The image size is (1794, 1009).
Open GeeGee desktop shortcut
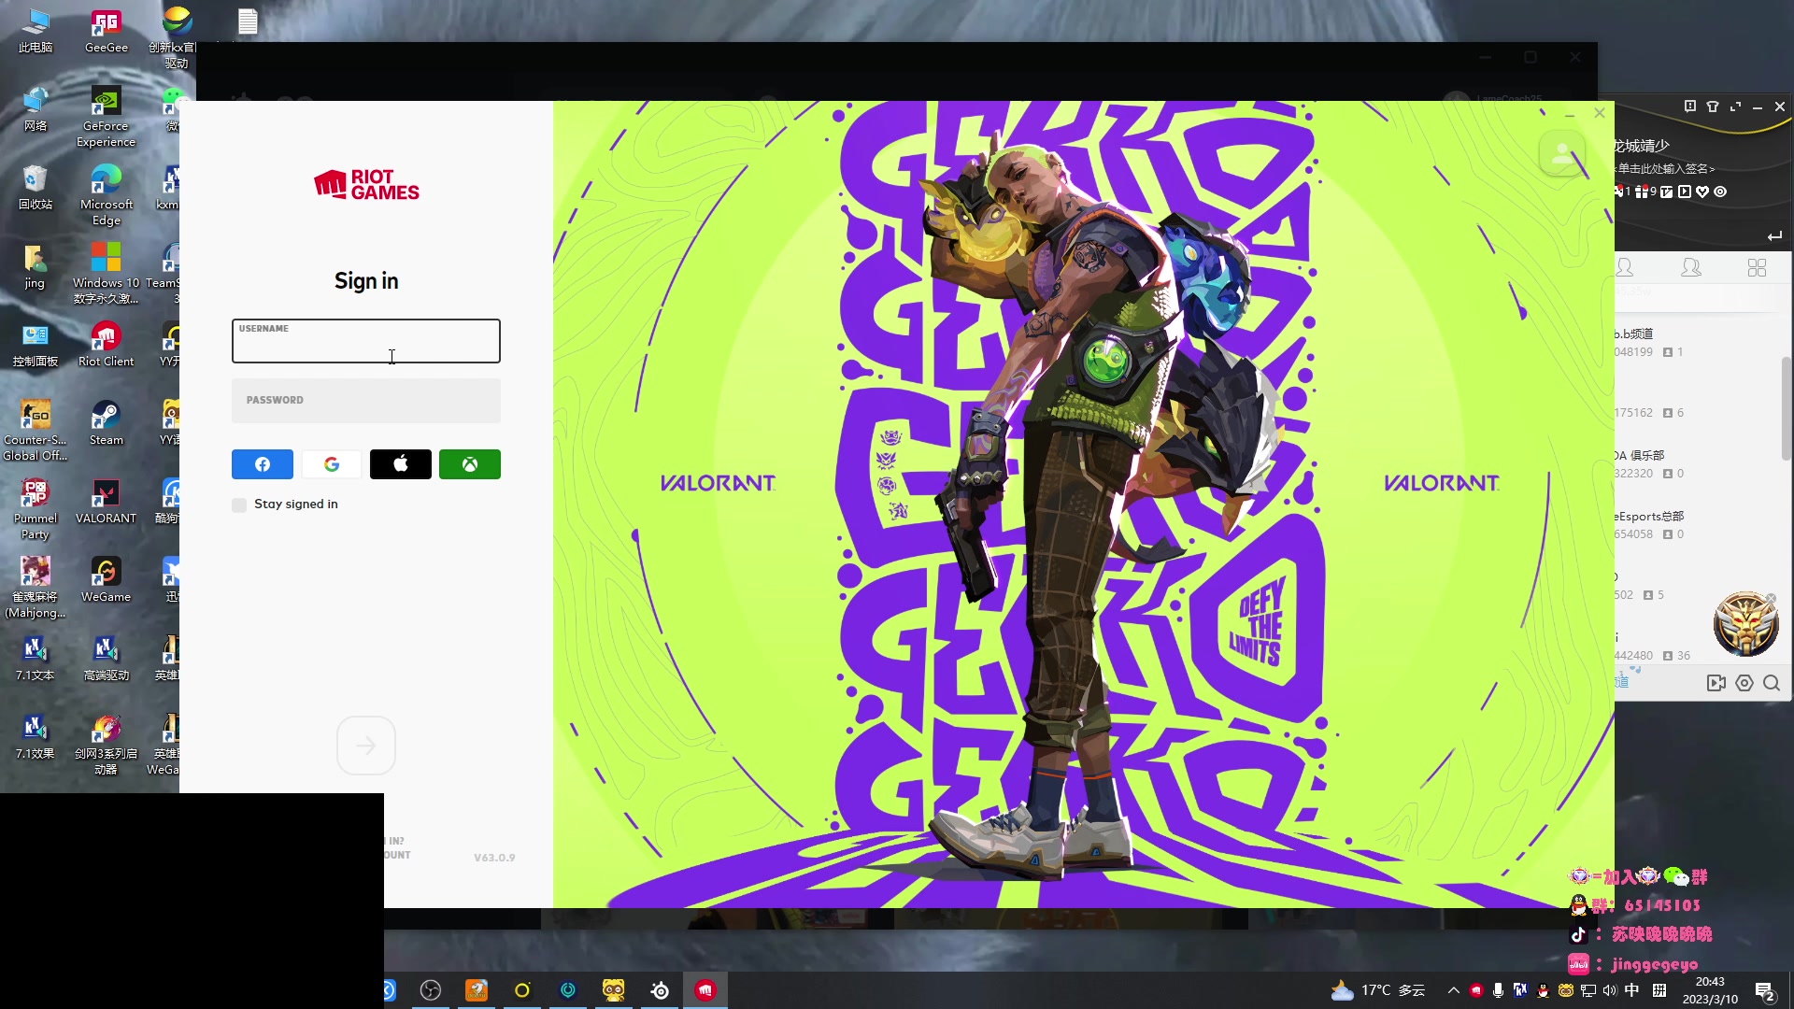point(107,31)
